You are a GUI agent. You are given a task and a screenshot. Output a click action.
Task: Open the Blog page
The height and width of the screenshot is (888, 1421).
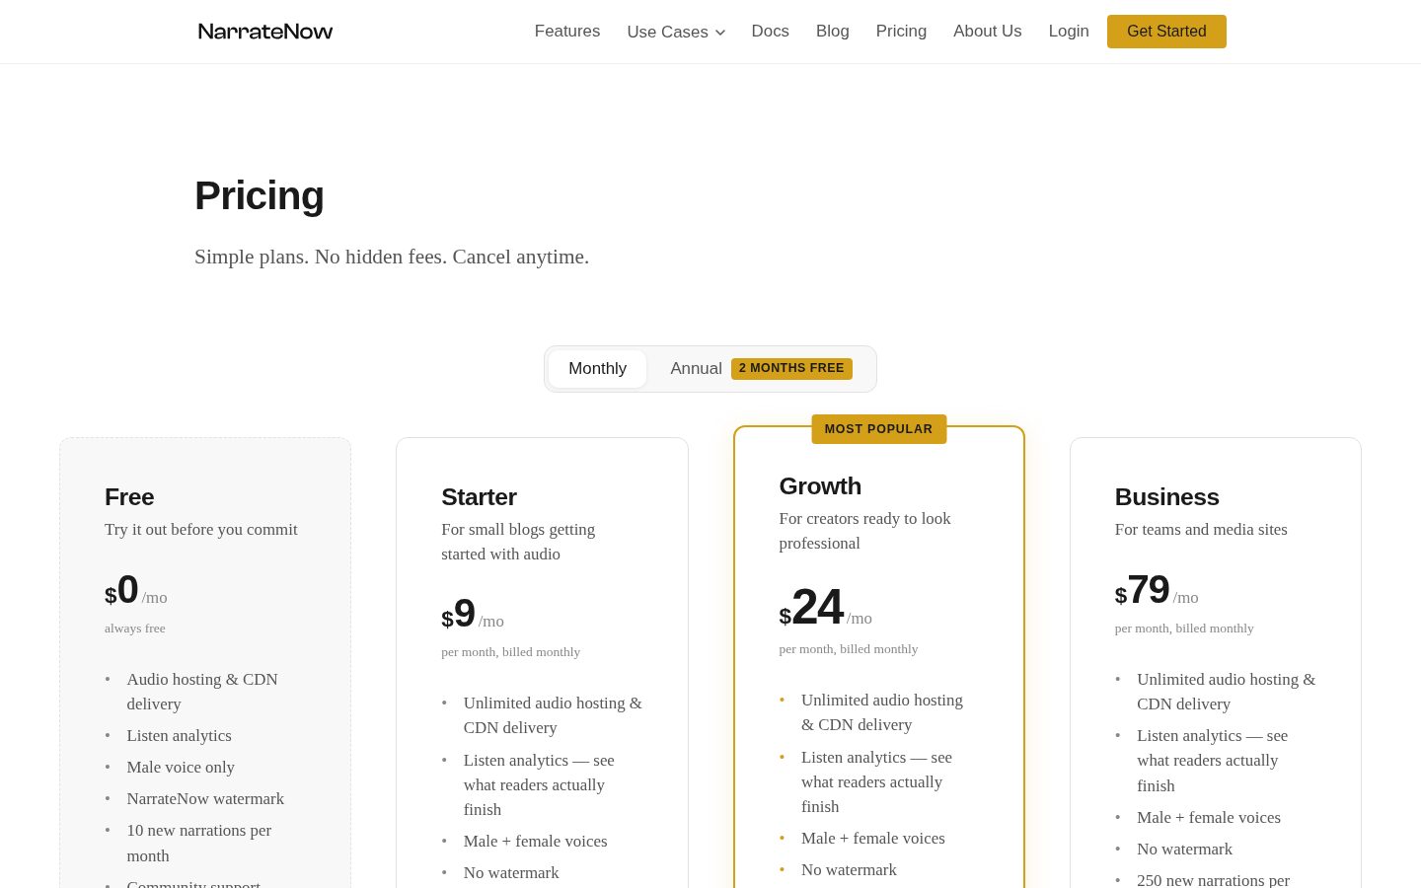833,32
